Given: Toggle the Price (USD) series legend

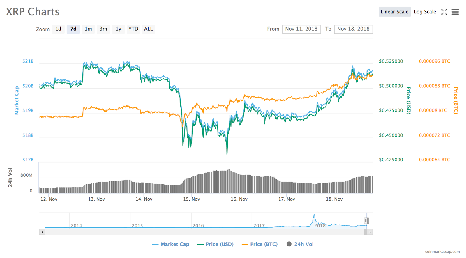Looking at the screenshot, I should click(216, 244).
